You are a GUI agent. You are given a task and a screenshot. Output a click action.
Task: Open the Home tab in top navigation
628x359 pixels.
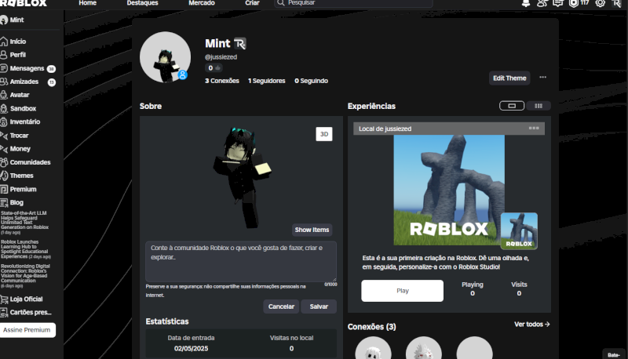pos(88,3)
